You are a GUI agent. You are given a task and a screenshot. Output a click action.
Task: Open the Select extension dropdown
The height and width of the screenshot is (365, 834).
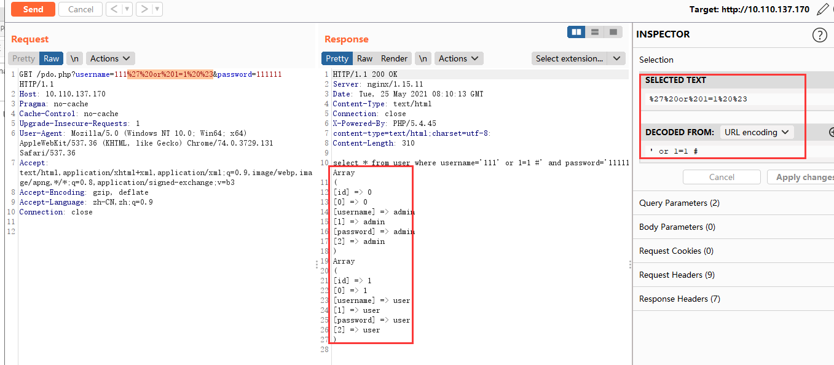click(578, 58)
